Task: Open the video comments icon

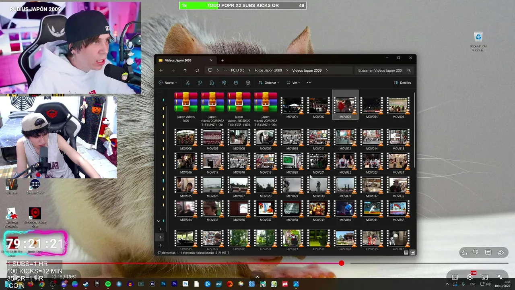Action: 488,253
